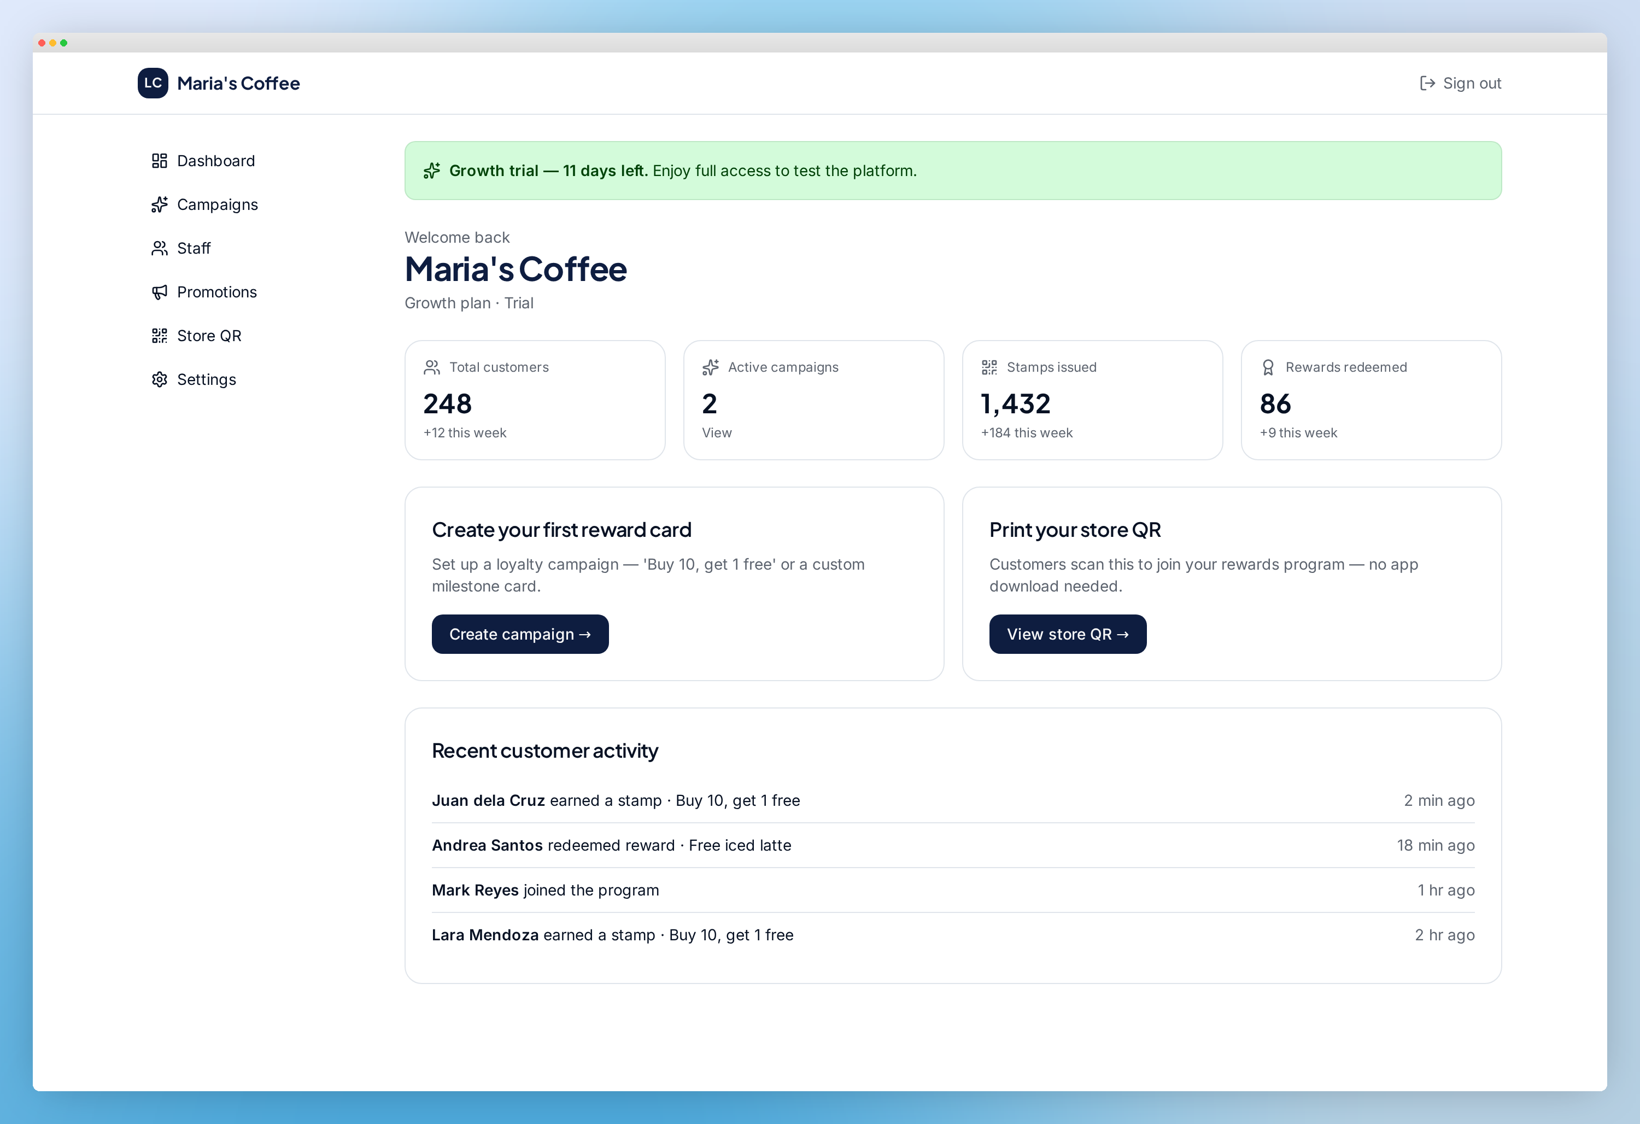This screenshot has width=1640, height=1124.
Task: Click '+184 this week' text
Action: coord(1027,433)
